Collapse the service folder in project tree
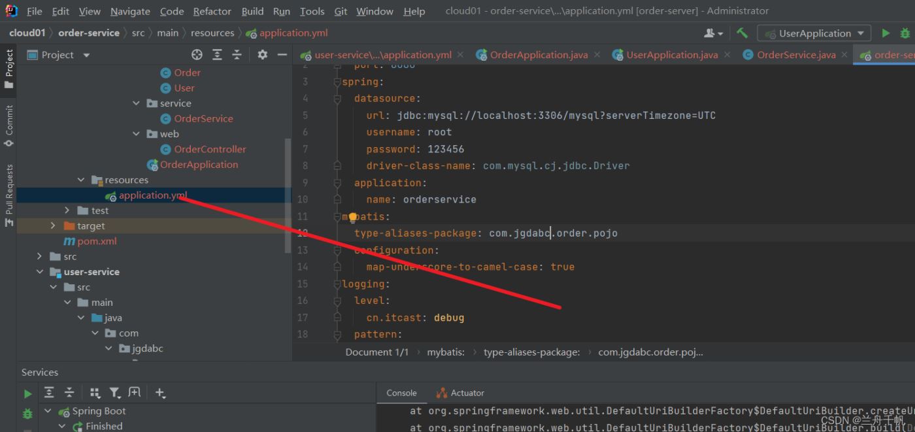 (136, 103)
